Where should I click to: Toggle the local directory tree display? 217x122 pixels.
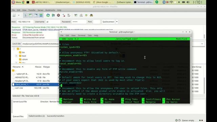coord(31,15)
